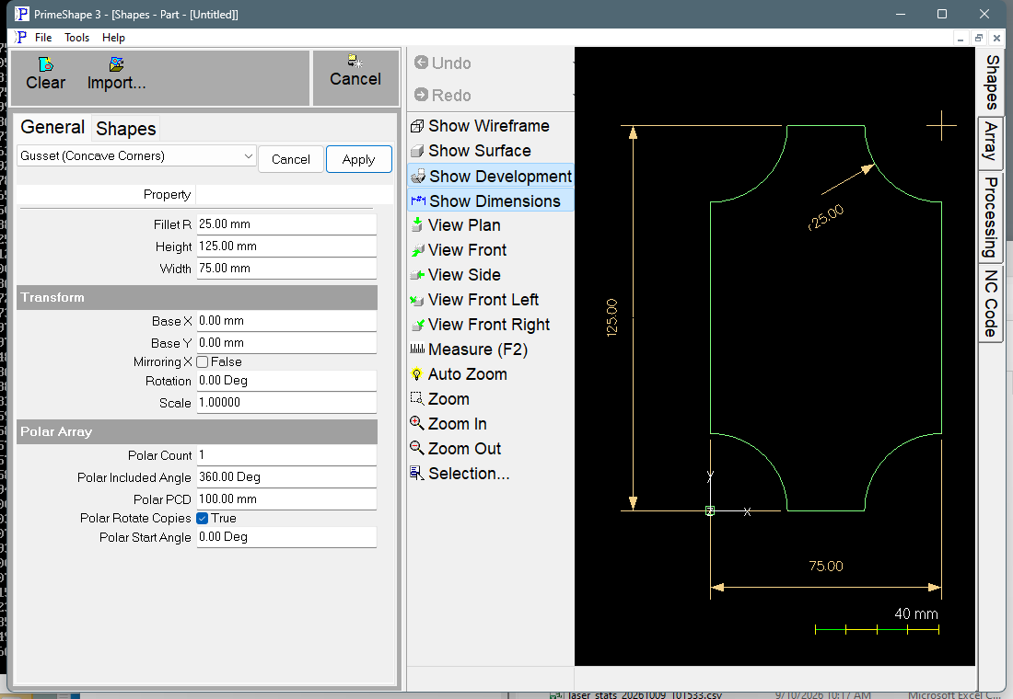Click the Redo arrow icon
Image resolution: width=1013 pixels, height=699 pixels.
pyautogui.click(x=421, y=95)
